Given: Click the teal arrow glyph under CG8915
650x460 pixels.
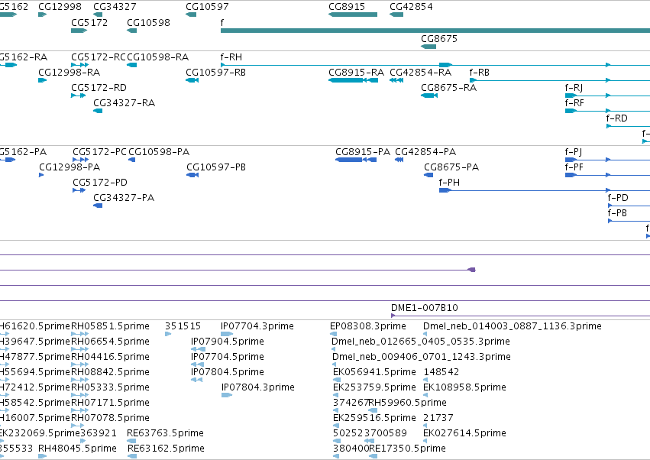Looking at the screenshot, I should pyautogui.click(x=353, y=15).
